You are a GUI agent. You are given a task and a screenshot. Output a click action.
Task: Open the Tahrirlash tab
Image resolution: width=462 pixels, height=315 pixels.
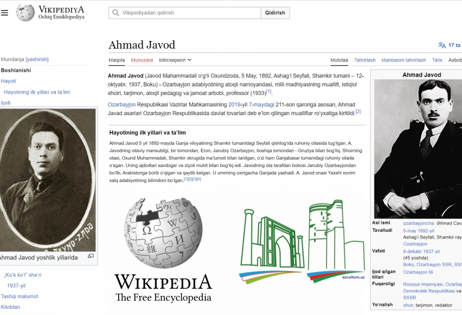click(x=365, y=60)
